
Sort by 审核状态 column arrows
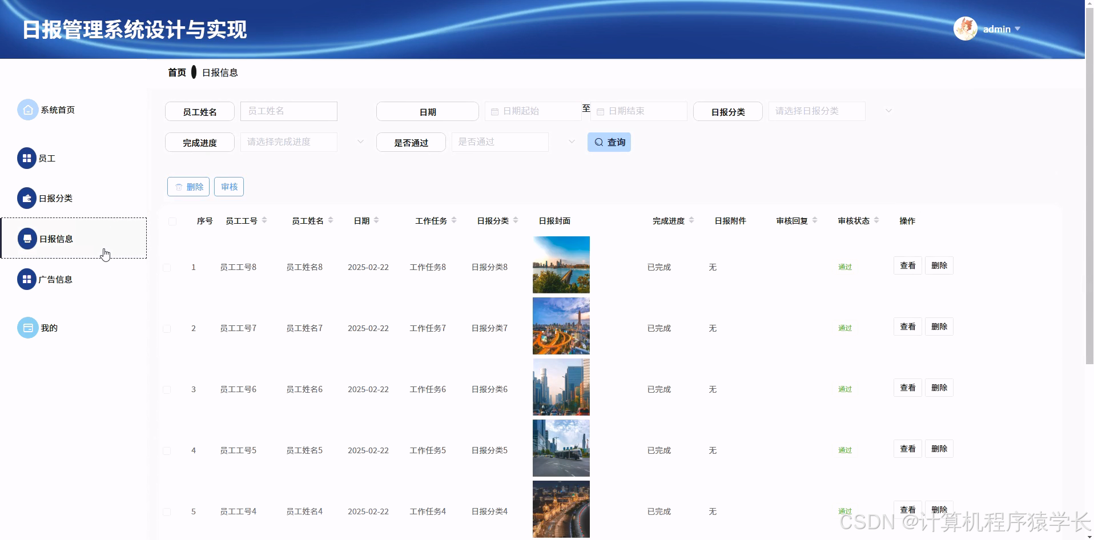click(x=876, y=220)
